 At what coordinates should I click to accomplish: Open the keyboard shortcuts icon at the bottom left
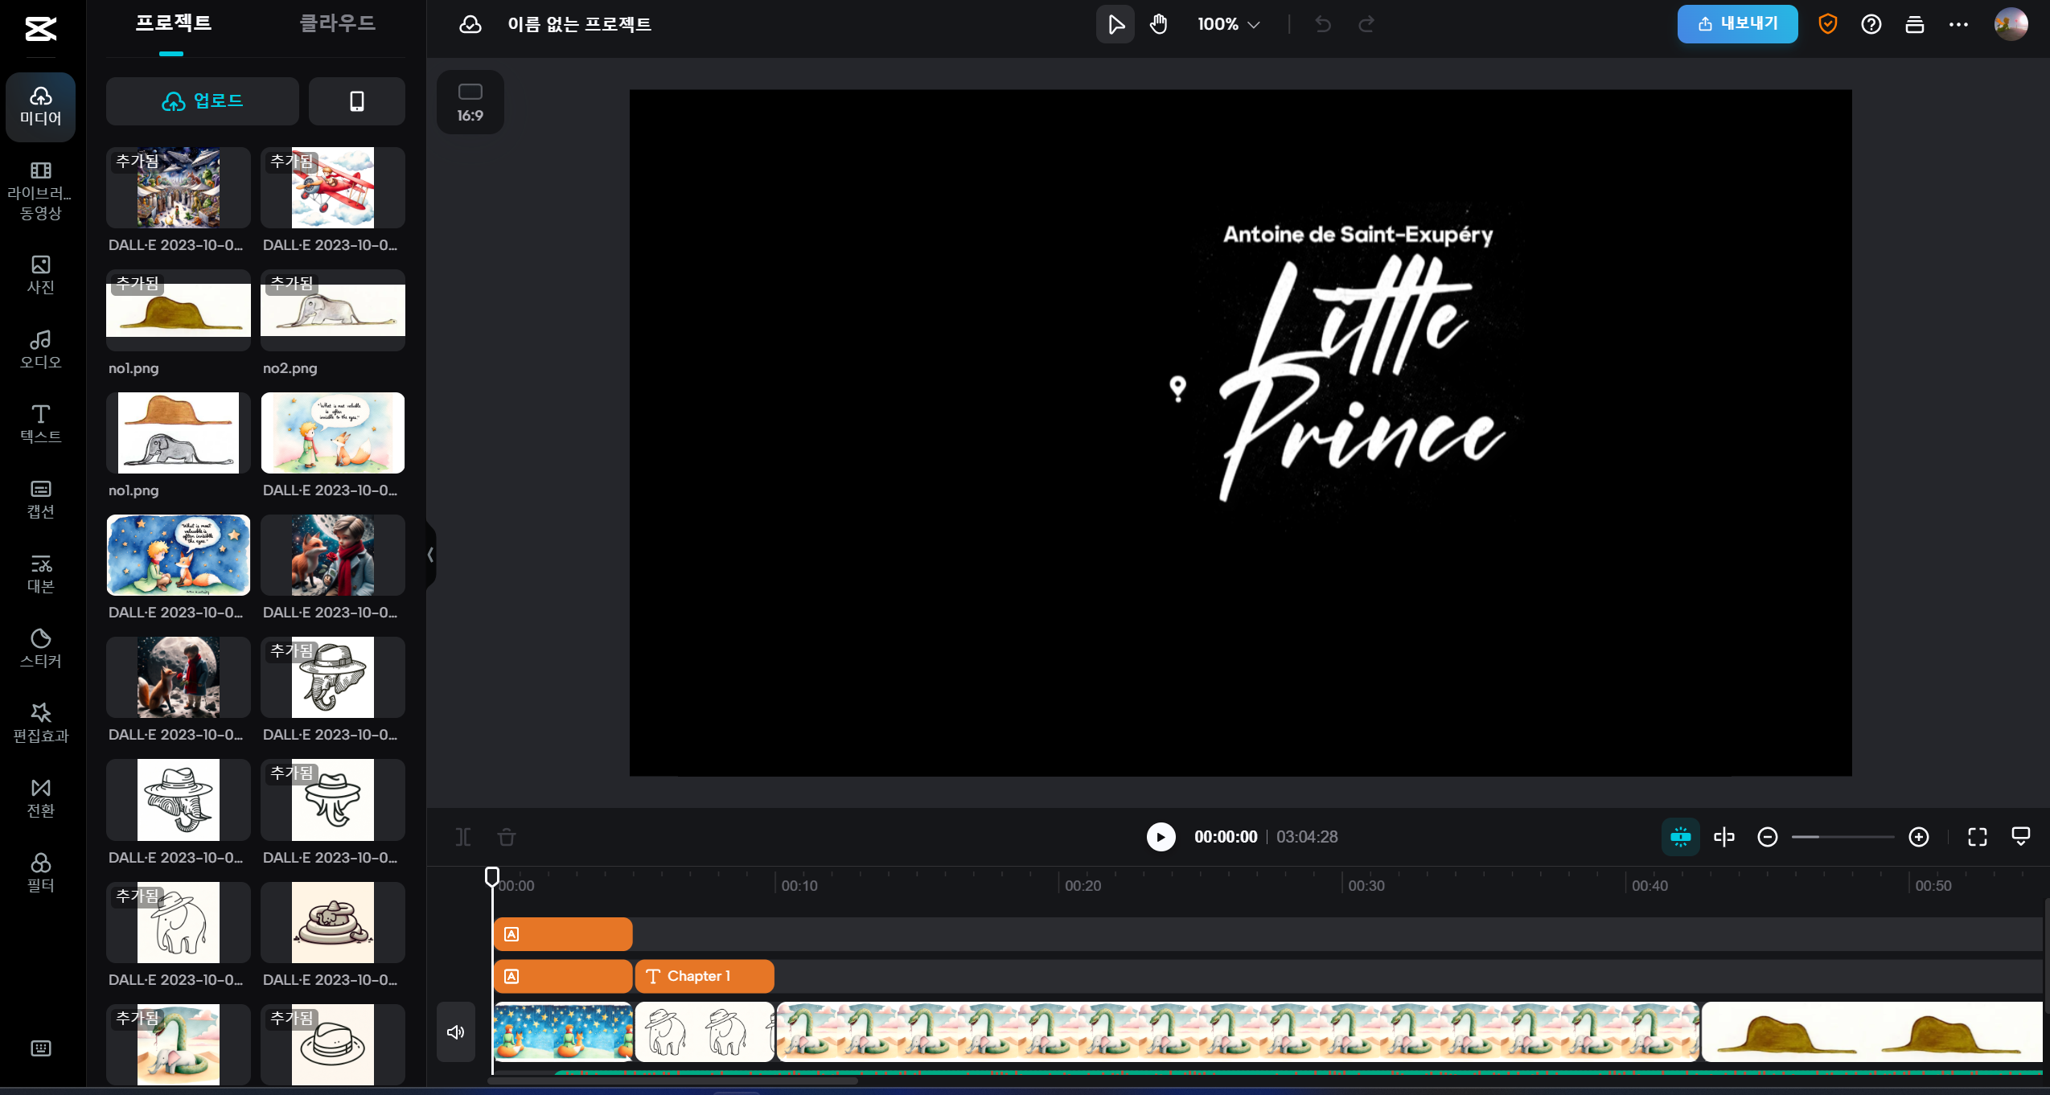click(x=40, y=1048)
